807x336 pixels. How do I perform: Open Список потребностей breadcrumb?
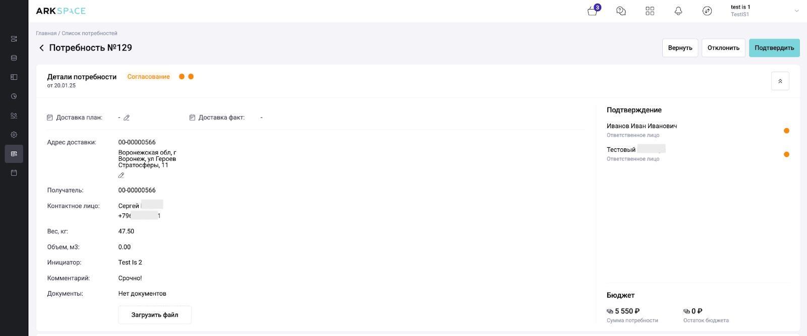pyautogui.click(x=89, y=33)
